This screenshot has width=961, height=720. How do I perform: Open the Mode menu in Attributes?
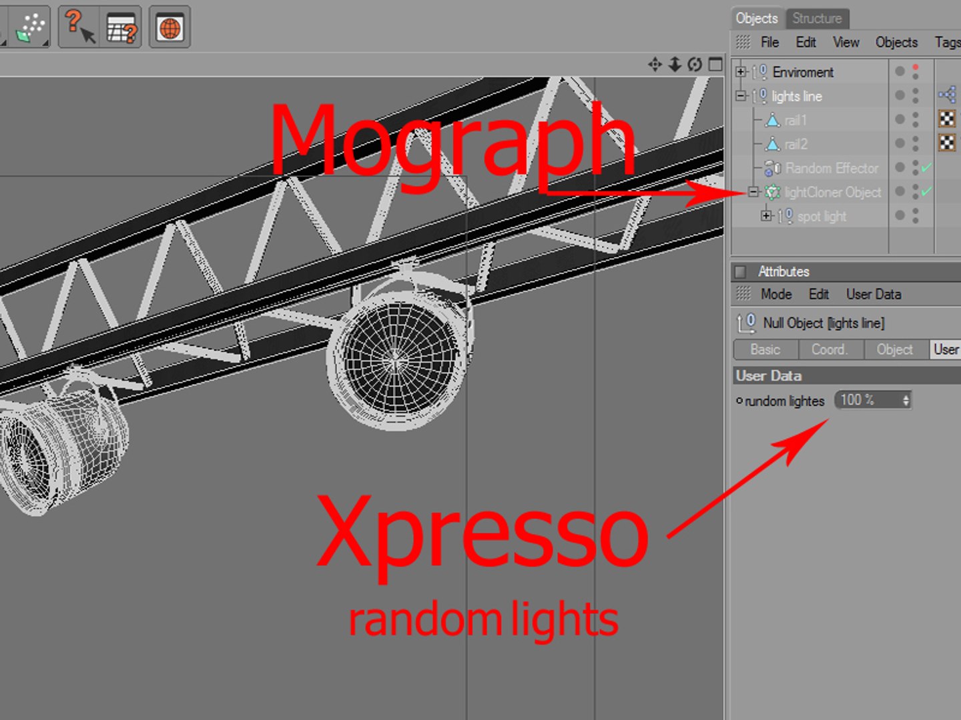point(776,294)
